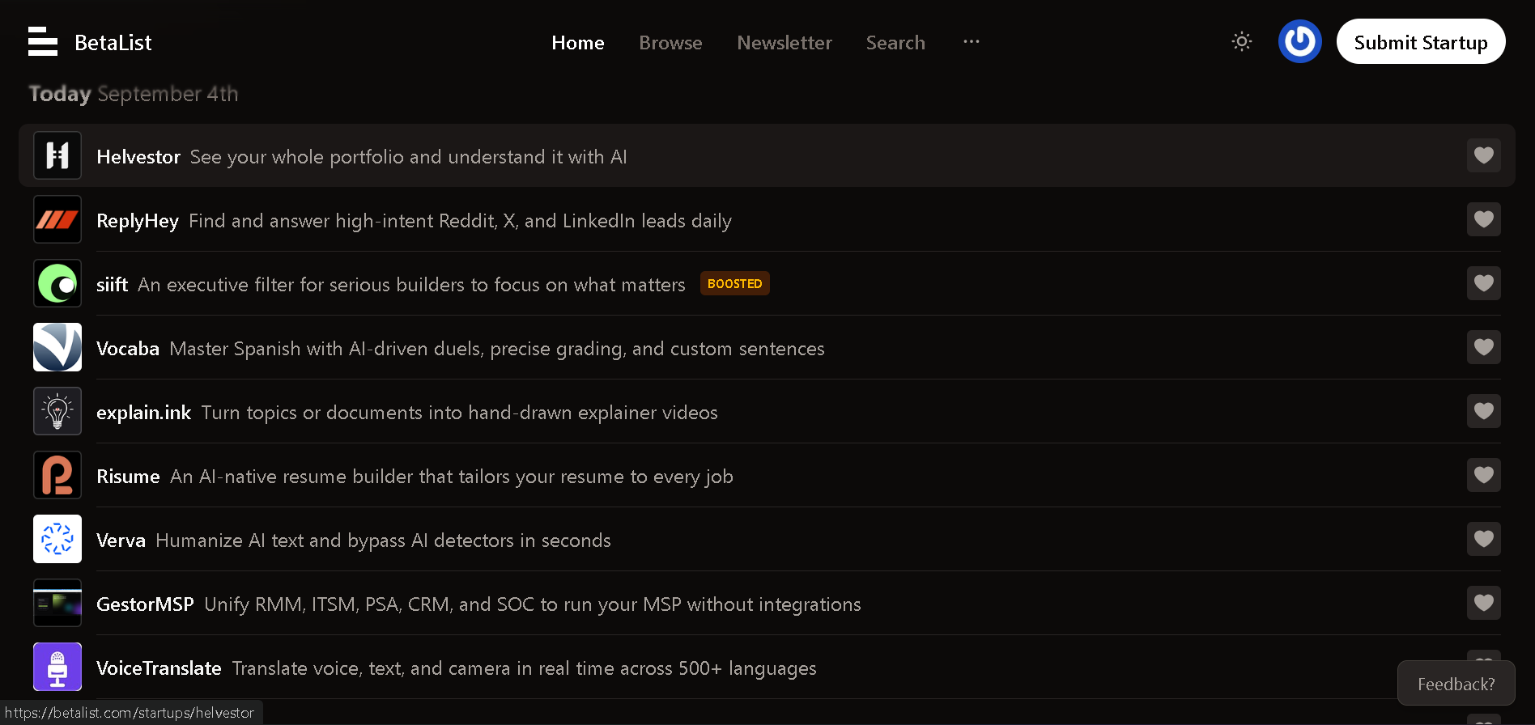Open the siift startup link
Image resolution: width=1535 pixels, height=725 pixels.
[112, 285]
